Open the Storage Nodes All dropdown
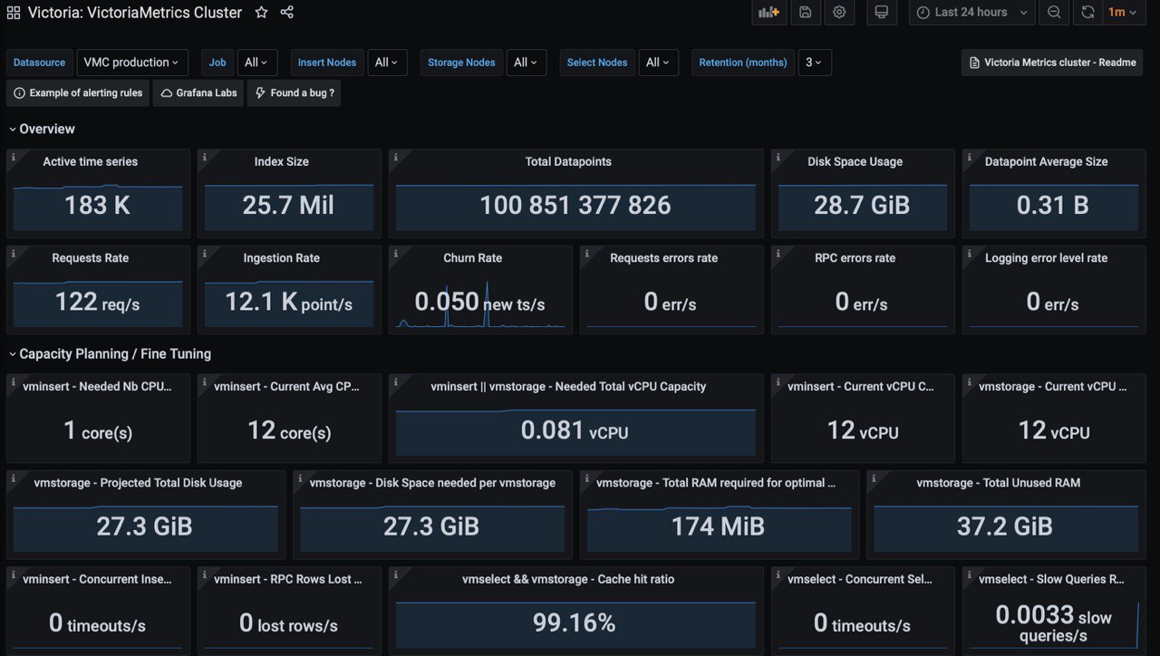 click(527, 63)
